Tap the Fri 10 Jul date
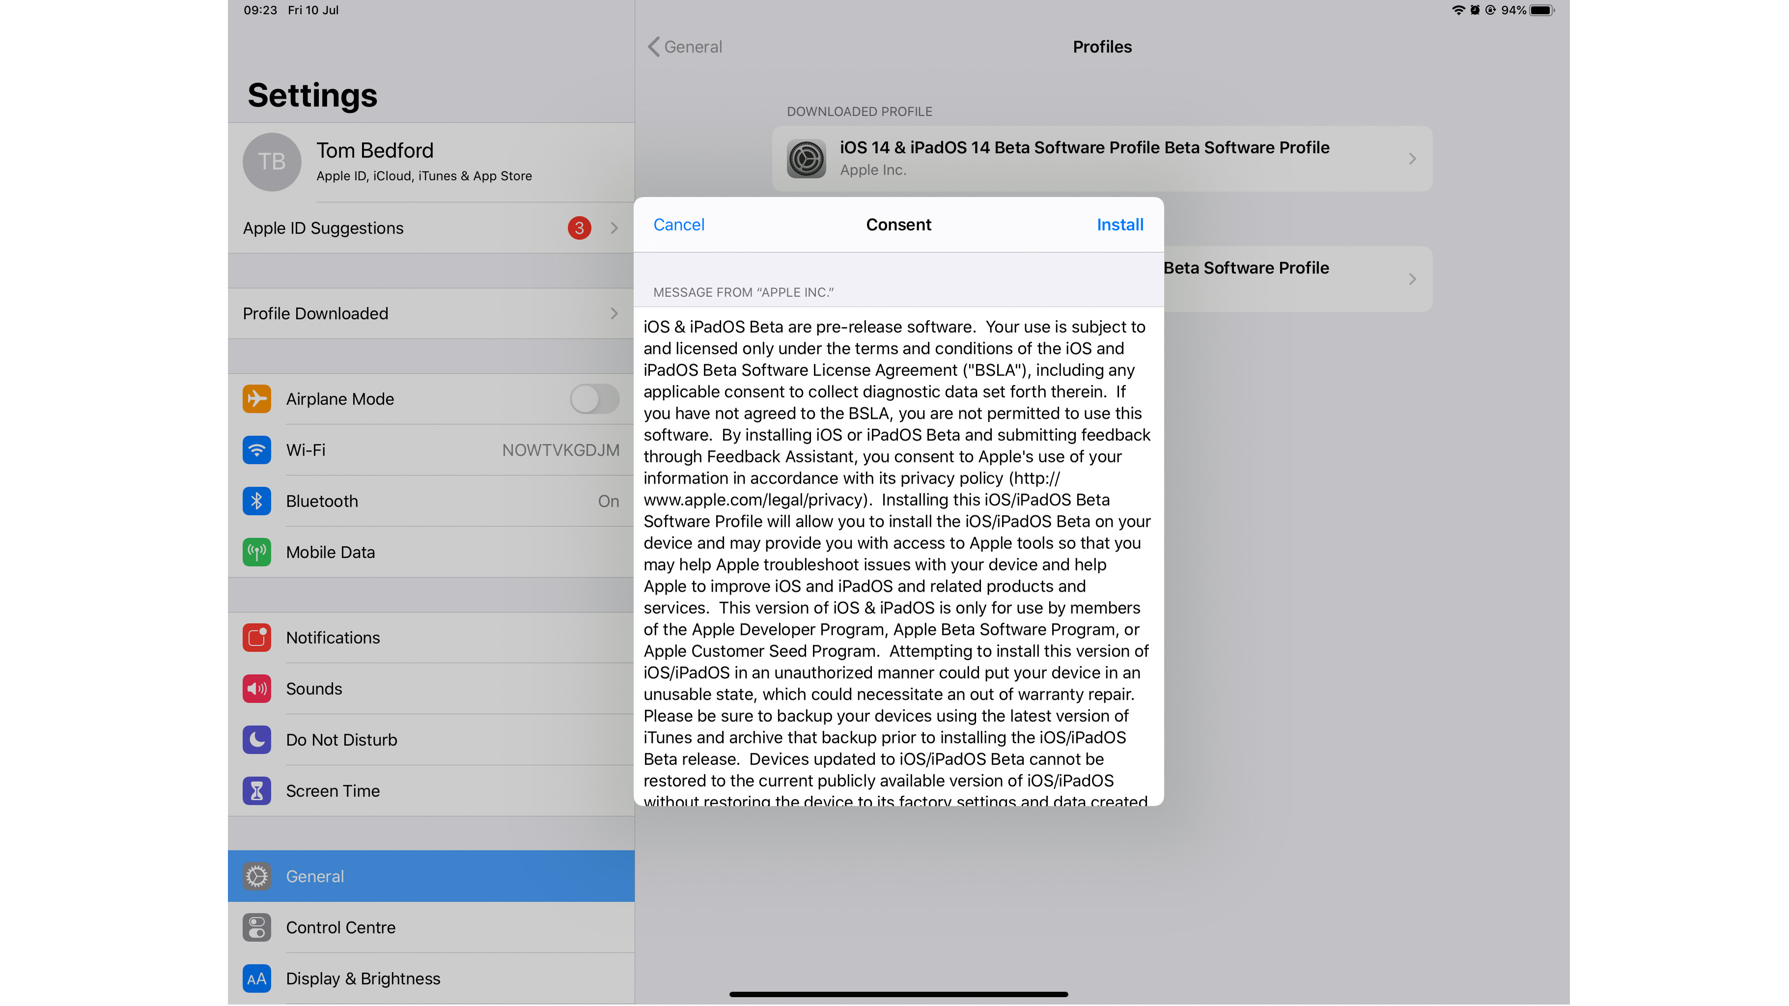Screen dimensions: 1789x1006 coord(312,10)
